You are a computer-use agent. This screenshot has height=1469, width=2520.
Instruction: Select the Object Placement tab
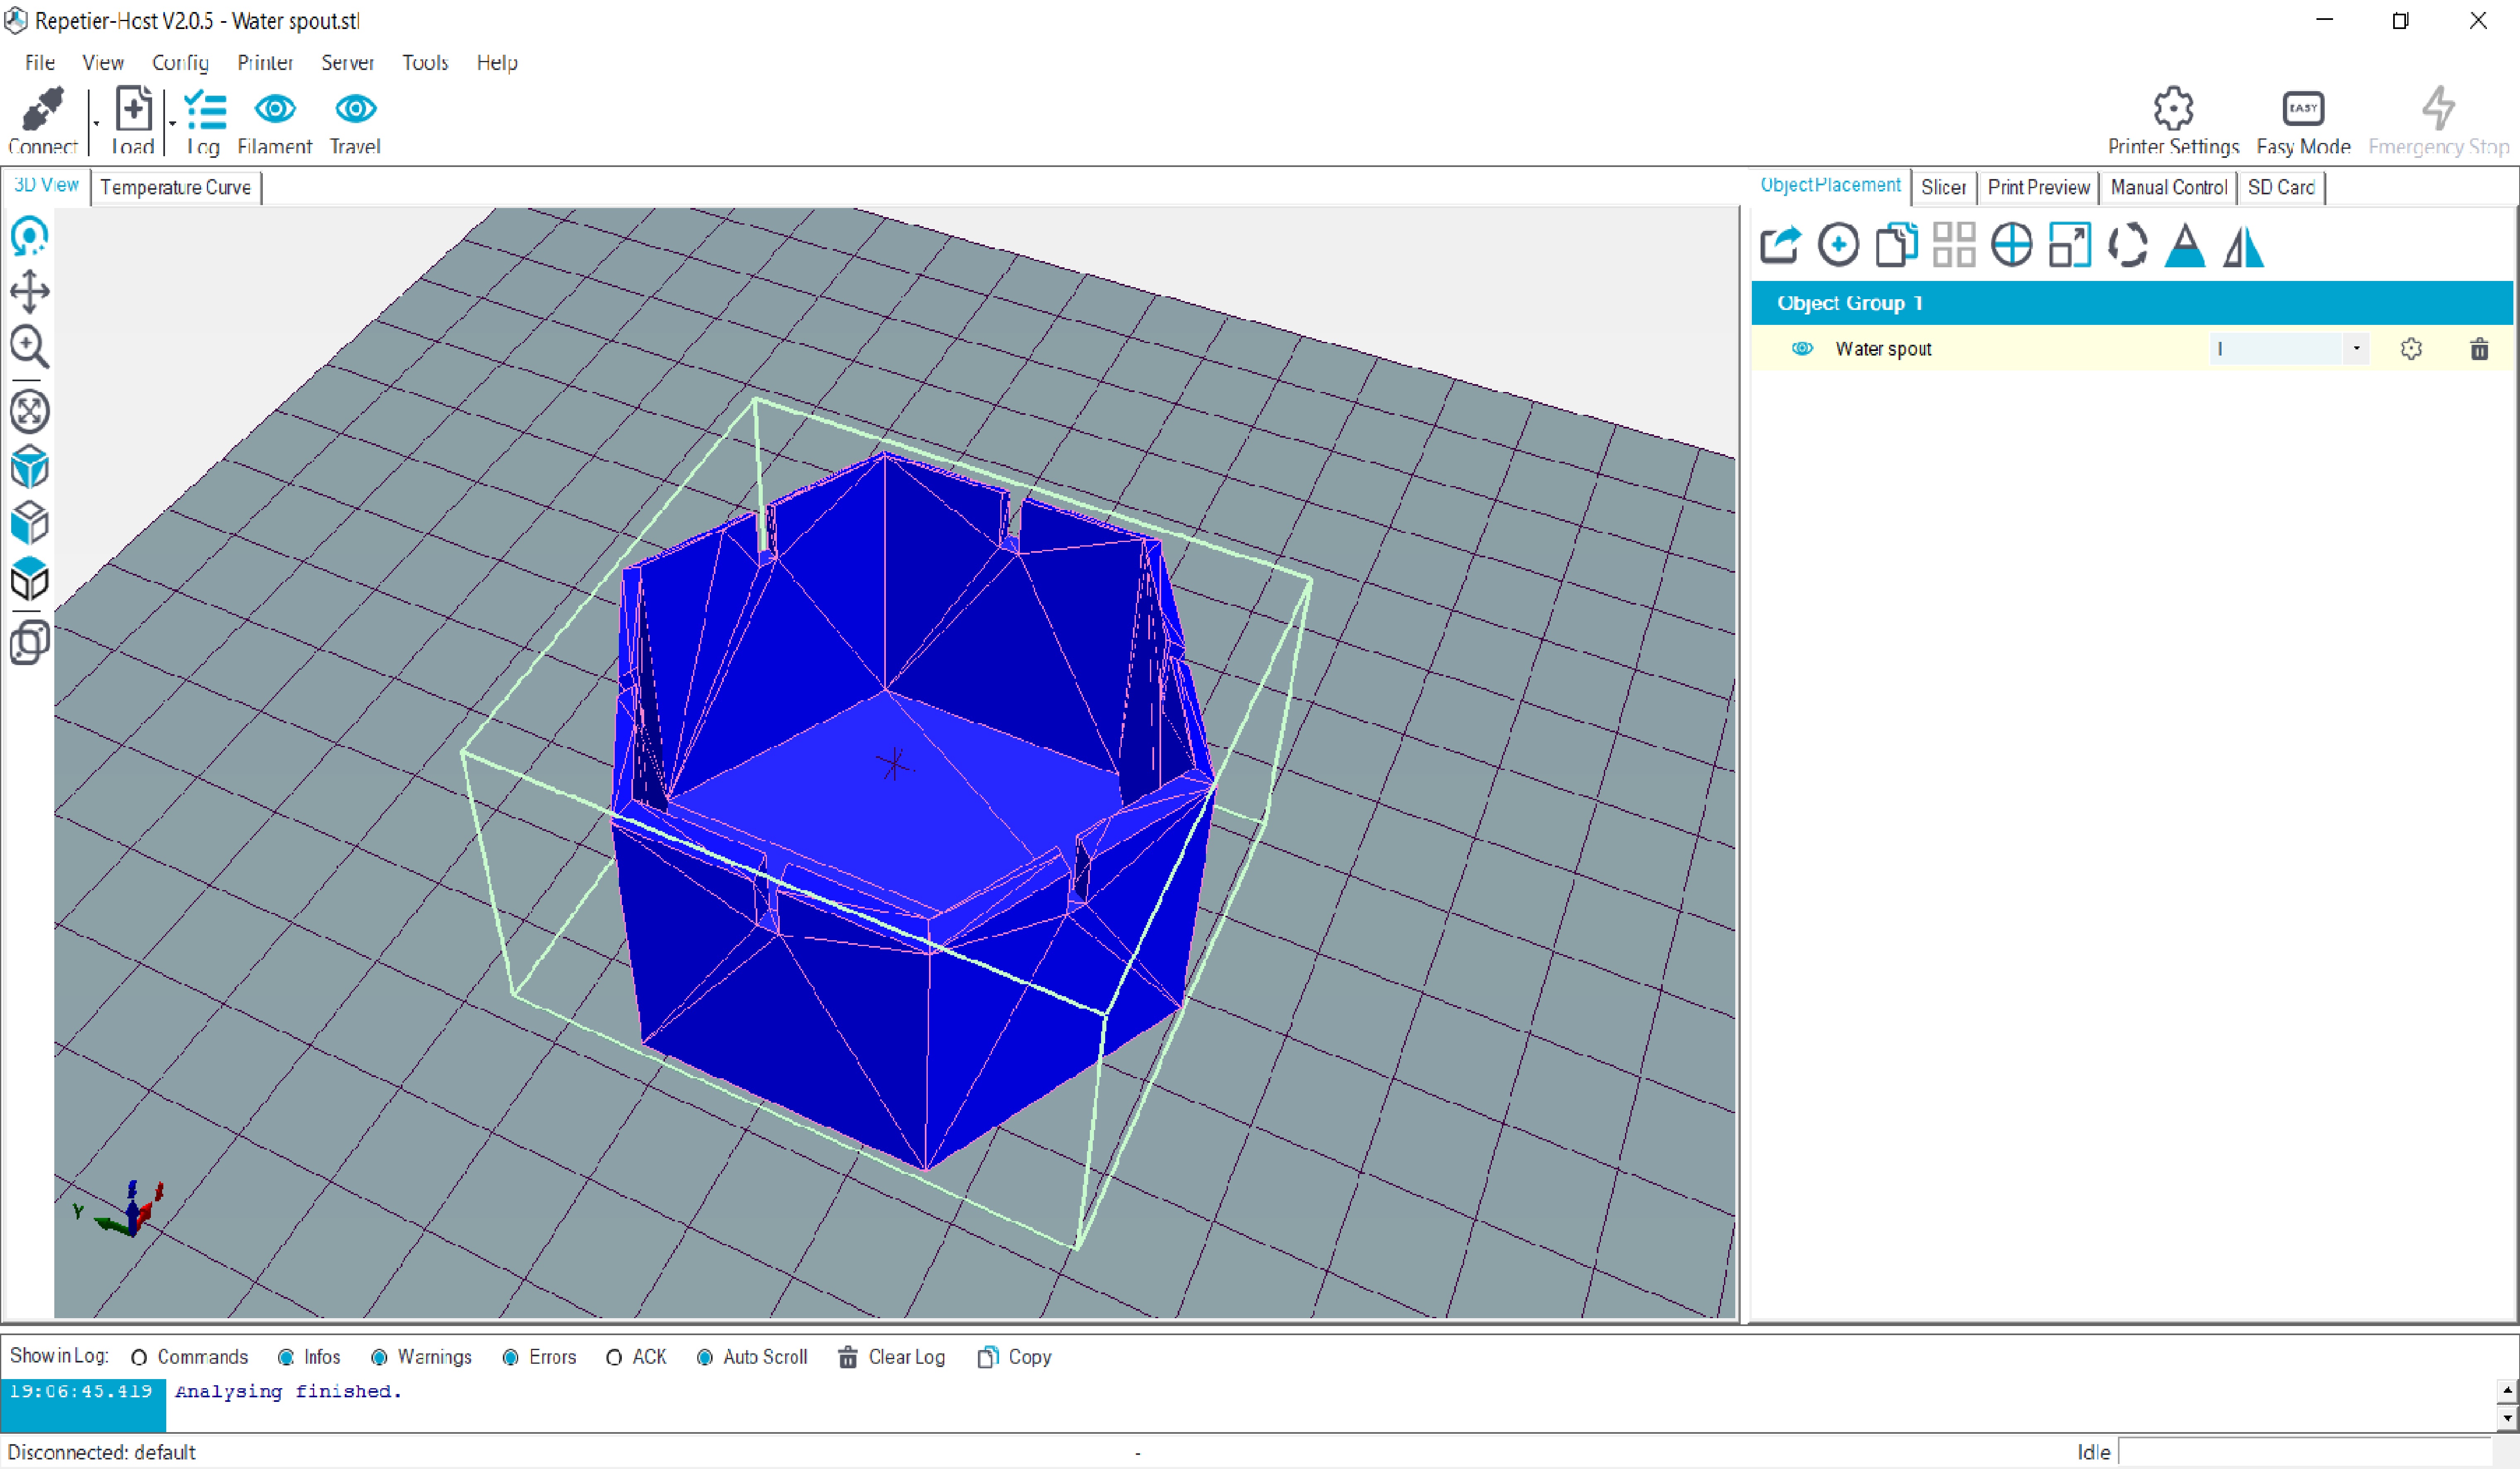pos(1830,186)
